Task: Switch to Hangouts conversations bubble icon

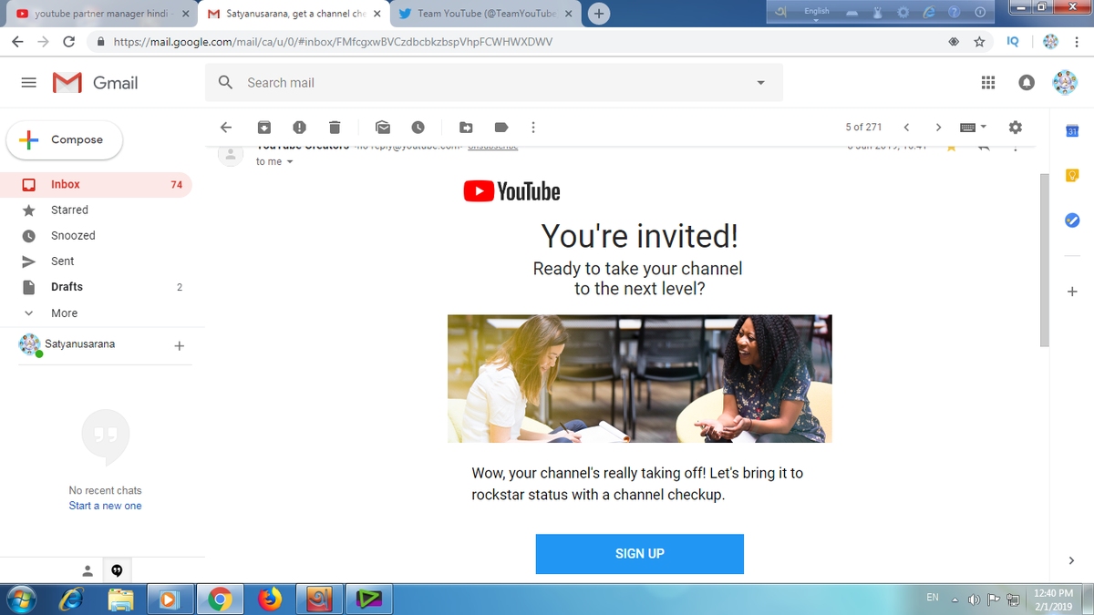Action: [x=117, y=570]
